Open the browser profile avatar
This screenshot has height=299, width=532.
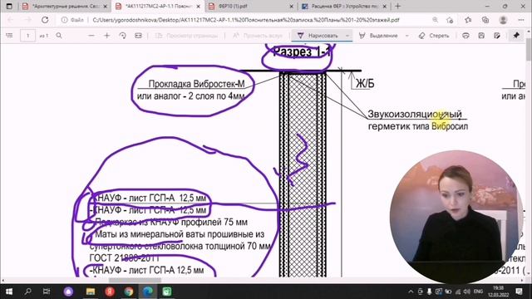[503, 20]
